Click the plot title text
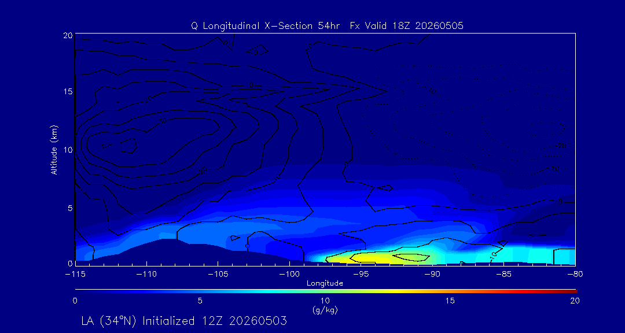 point(327,26)
